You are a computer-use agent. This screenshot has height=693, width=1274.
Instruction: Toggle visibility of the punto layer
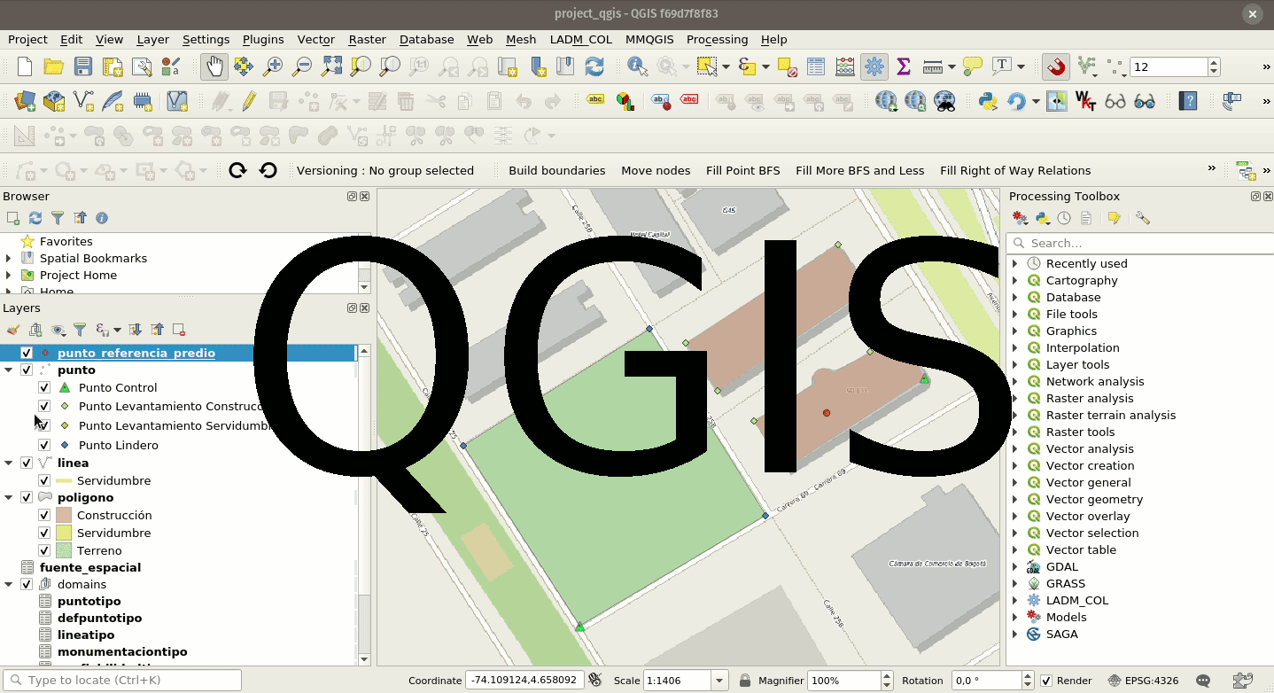tap(27, 370)
